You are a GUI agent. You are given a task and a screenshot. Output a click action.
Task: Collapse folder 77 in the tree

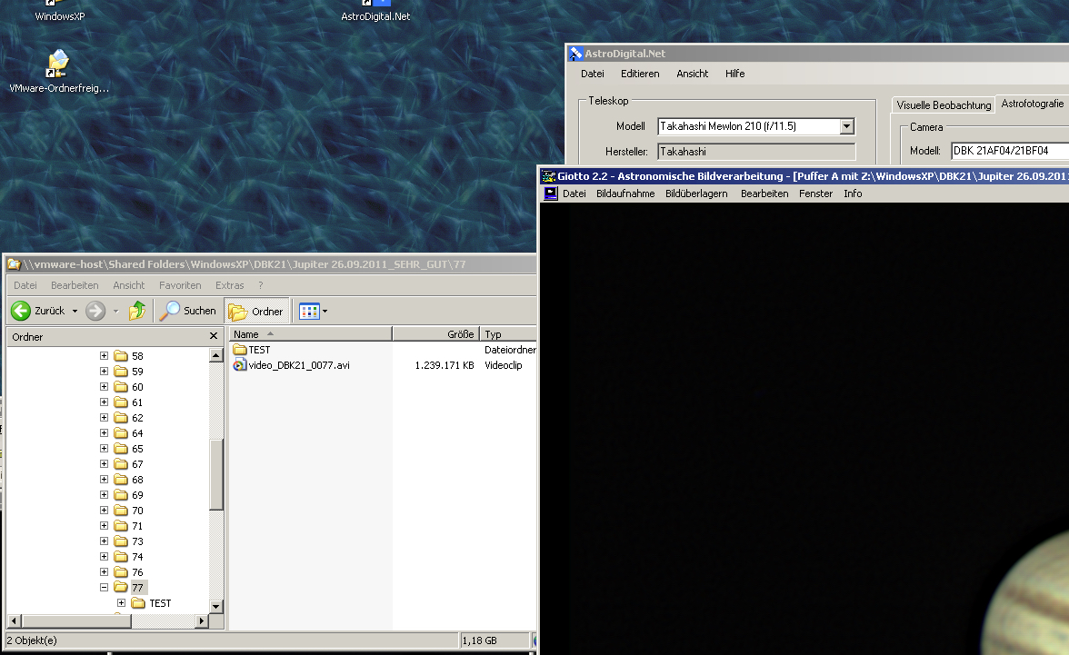point(104,588)
